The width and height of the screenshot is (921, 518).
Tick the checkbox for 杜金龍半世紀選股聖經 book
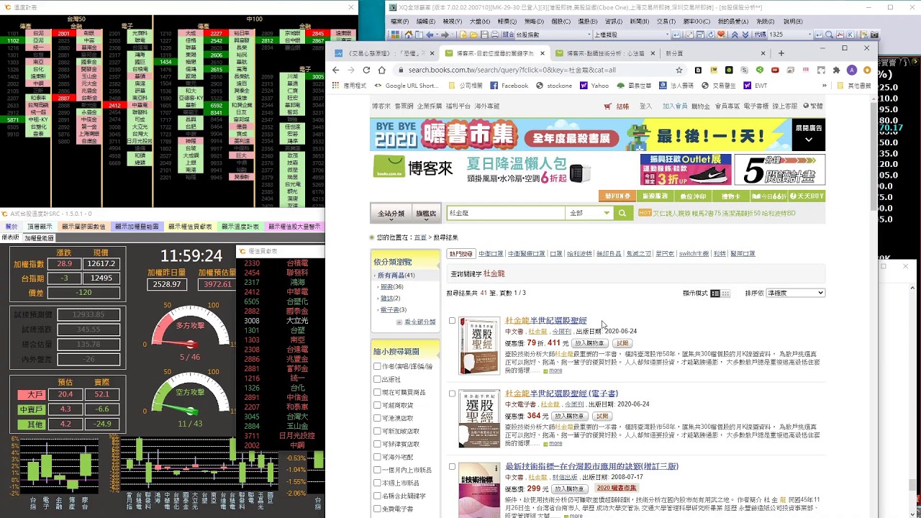click(x=452, y=321)
